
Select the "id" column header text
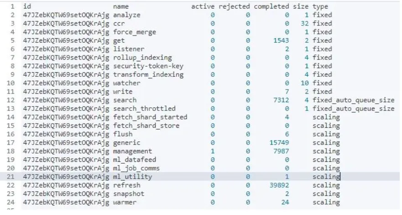tap(27, 6)
